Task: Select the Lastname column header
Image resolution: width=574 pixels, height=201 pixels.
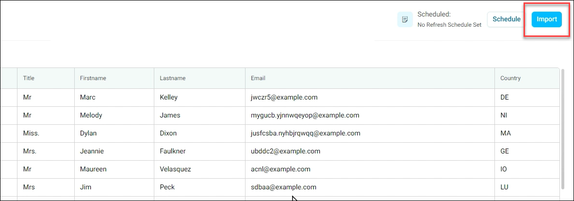Action: coord(199,78)
